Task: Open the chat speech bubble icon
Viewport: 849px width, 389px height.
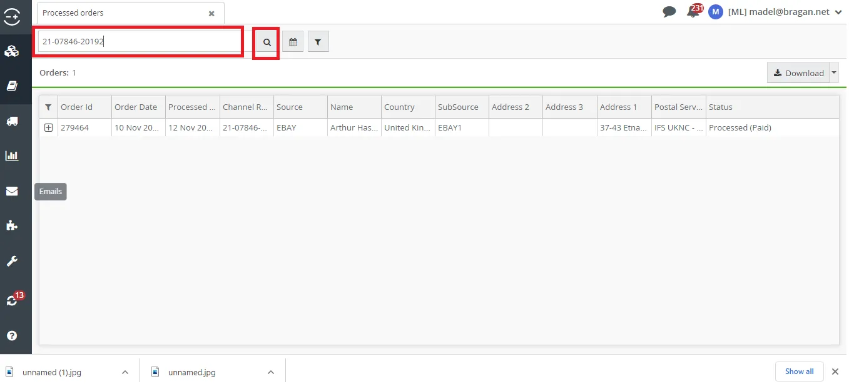Action: [669, 11]
